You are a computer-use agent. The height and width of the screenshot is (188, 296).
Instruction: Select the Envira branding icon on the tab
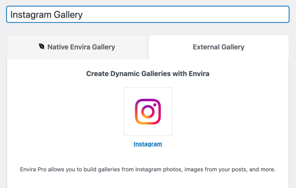42,47
